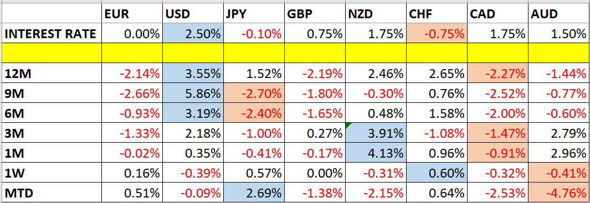Select the CAD column header
Viewport: 590px width, 203px height.
(x=498, y=13)
